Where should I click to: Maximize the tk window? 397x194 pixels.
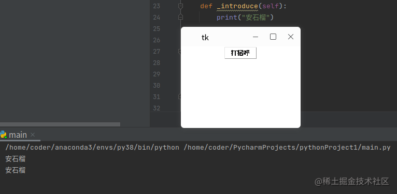click(x=273, y=37)
